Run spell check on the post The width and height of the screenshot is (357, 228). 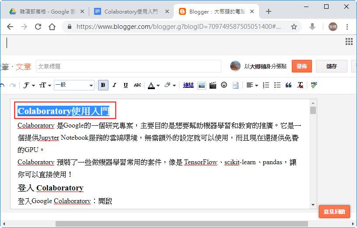tap(314, 85)
